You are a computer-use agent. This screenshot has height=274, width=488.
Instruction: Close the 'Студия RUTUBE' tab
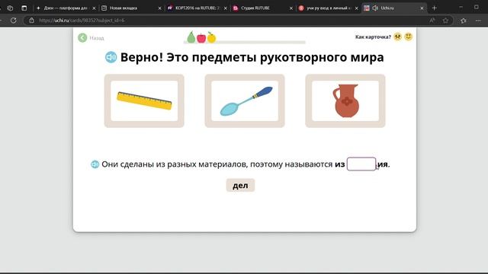tap(291, 8)
